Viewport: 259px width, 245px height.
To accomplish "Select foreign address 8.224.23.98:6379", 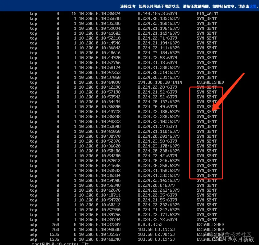I will point(157,141).
